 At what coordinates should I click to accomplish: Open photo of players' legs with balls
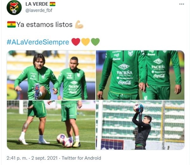coord(51,125)
